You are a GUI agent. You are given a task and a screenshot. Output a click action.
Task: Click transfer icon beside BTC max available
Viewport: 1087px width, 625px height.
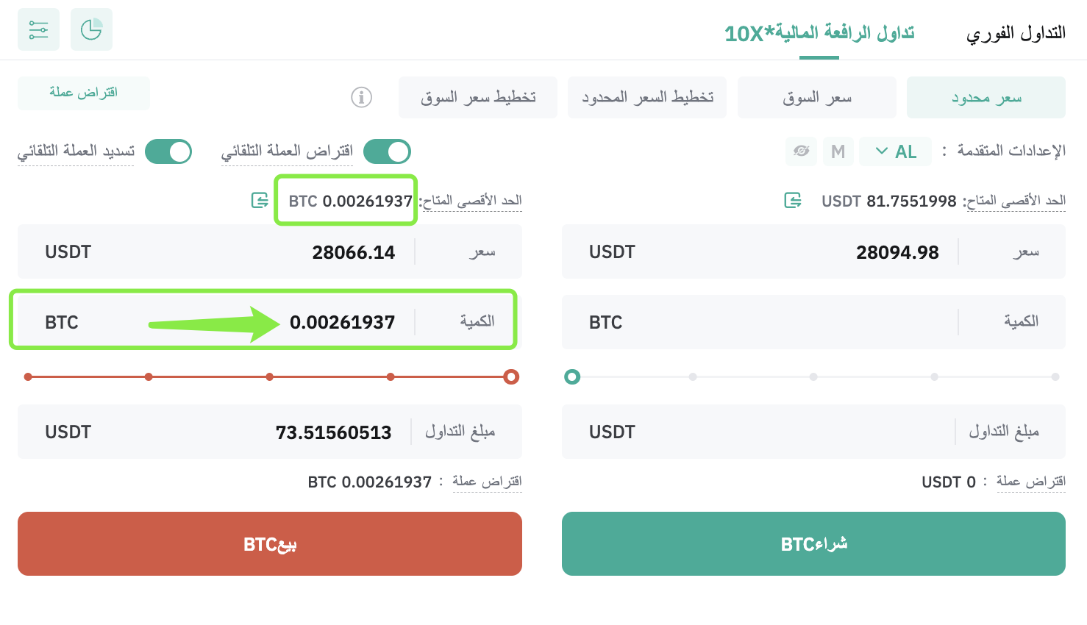pyautogui.click(x=260, y=200)
